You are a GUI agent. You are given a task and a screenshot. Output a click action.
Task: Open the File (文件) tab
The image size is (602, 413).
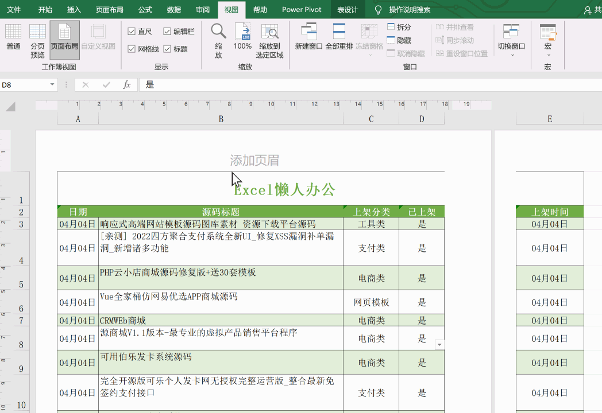pos(14,10)
